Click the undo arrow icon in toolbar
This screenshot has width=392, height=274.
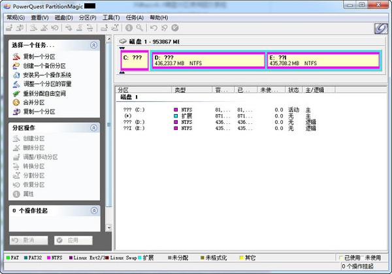pos(154,28)
